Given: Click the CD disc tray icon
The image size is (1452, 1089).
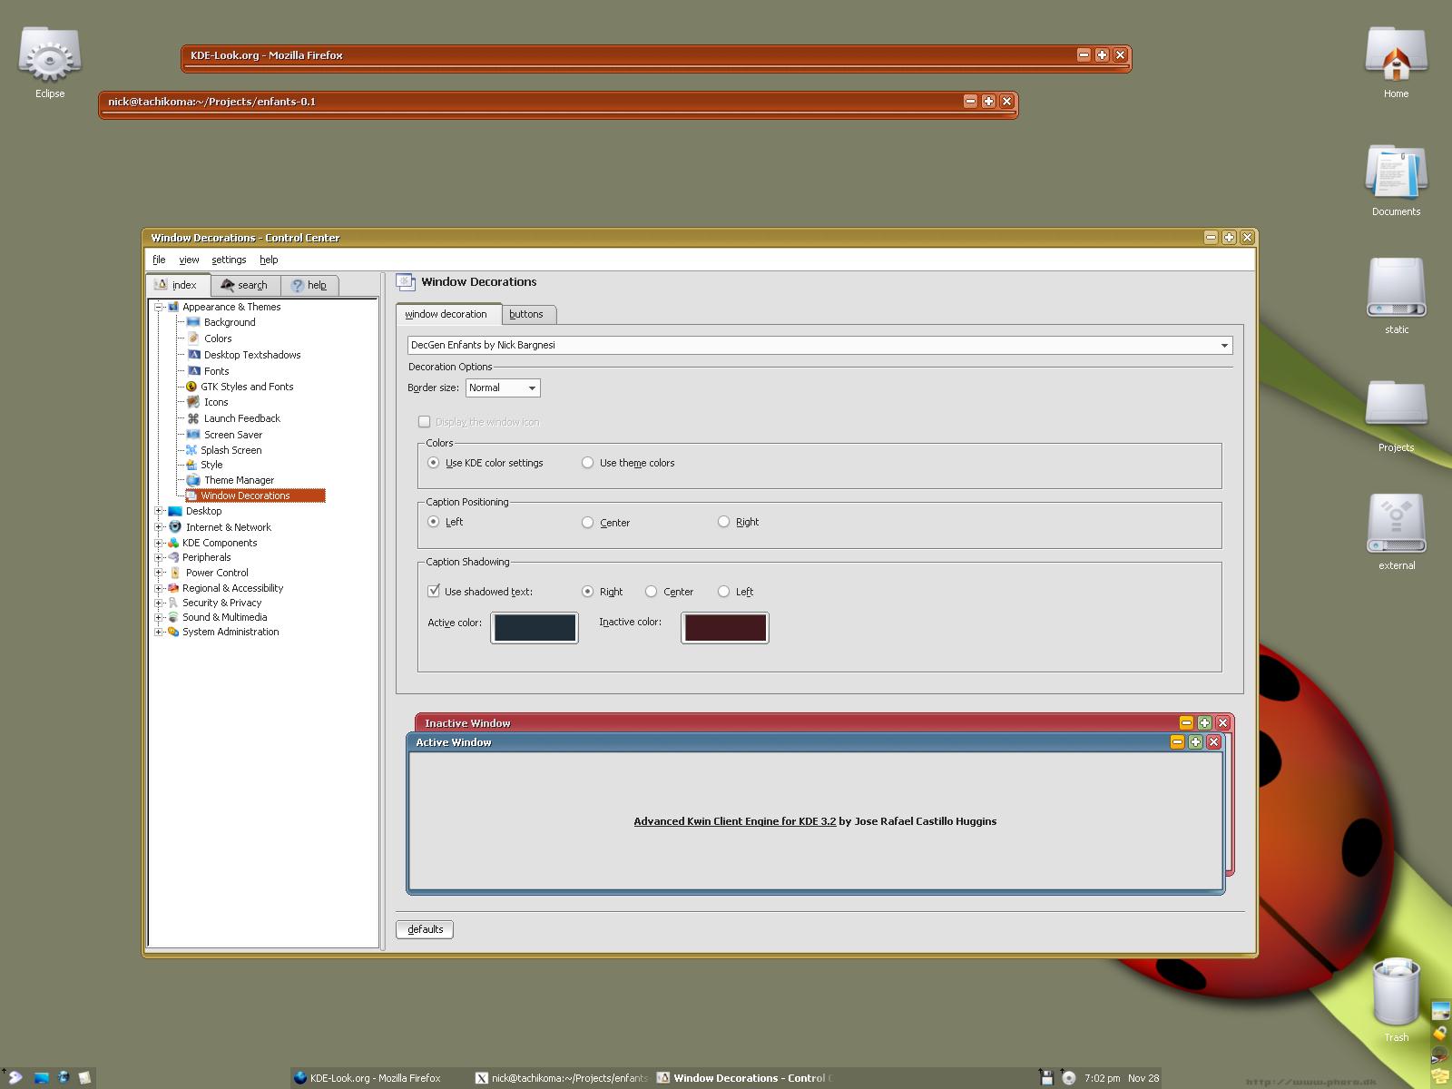Looking at the screenshot, I should pyautogui.click(x=1068, y=1077).
